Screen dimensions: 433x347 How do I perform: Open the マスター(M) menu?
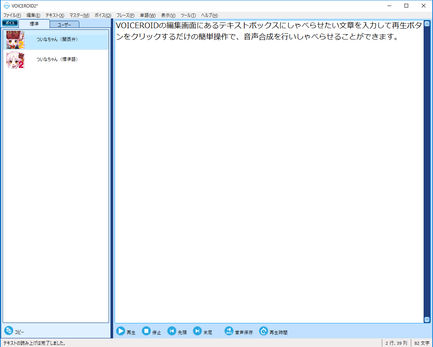(79, 15)
